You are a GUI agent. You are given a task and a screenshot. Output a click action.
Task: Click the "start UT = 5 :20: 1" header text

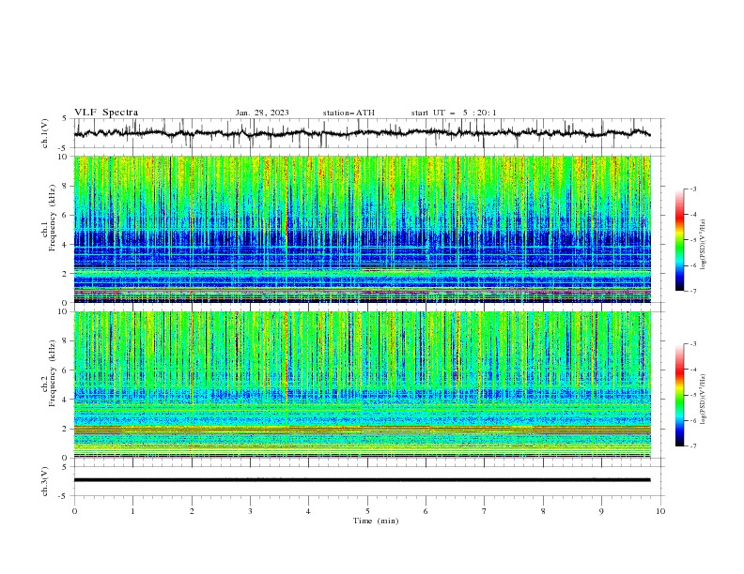pos(454,113)
